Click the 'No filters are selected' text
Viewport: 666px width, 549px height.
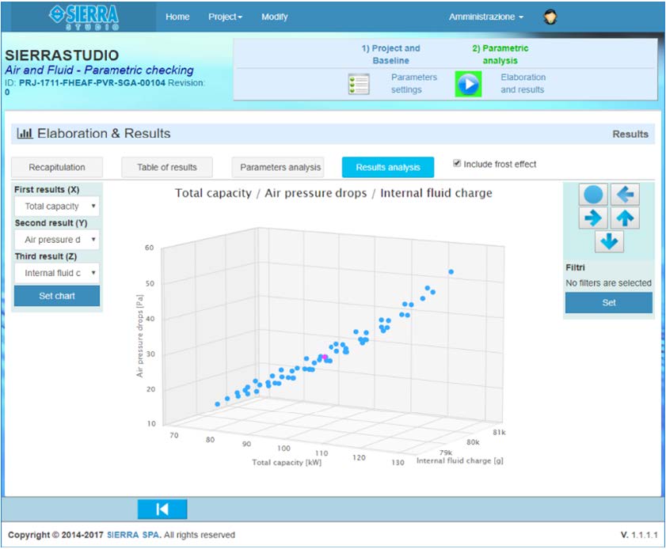[608, 283]
